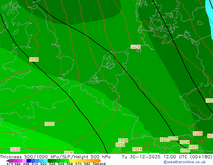Viewport: 213px width, 165px height.
Task: Click the fully visible 1030 isobar label
Action: [x=15, y=150]
